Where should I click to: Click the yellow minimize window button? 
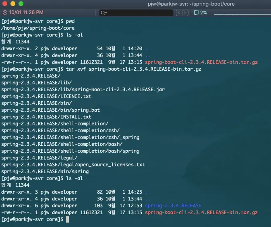pyautogui.click(x=13, y=4)
